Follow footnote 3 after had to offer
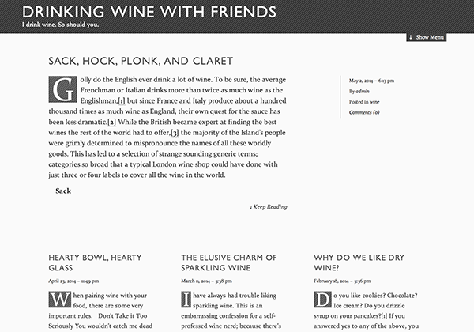The width and height of the screenshot is (474, 332). tap(175, 133)
